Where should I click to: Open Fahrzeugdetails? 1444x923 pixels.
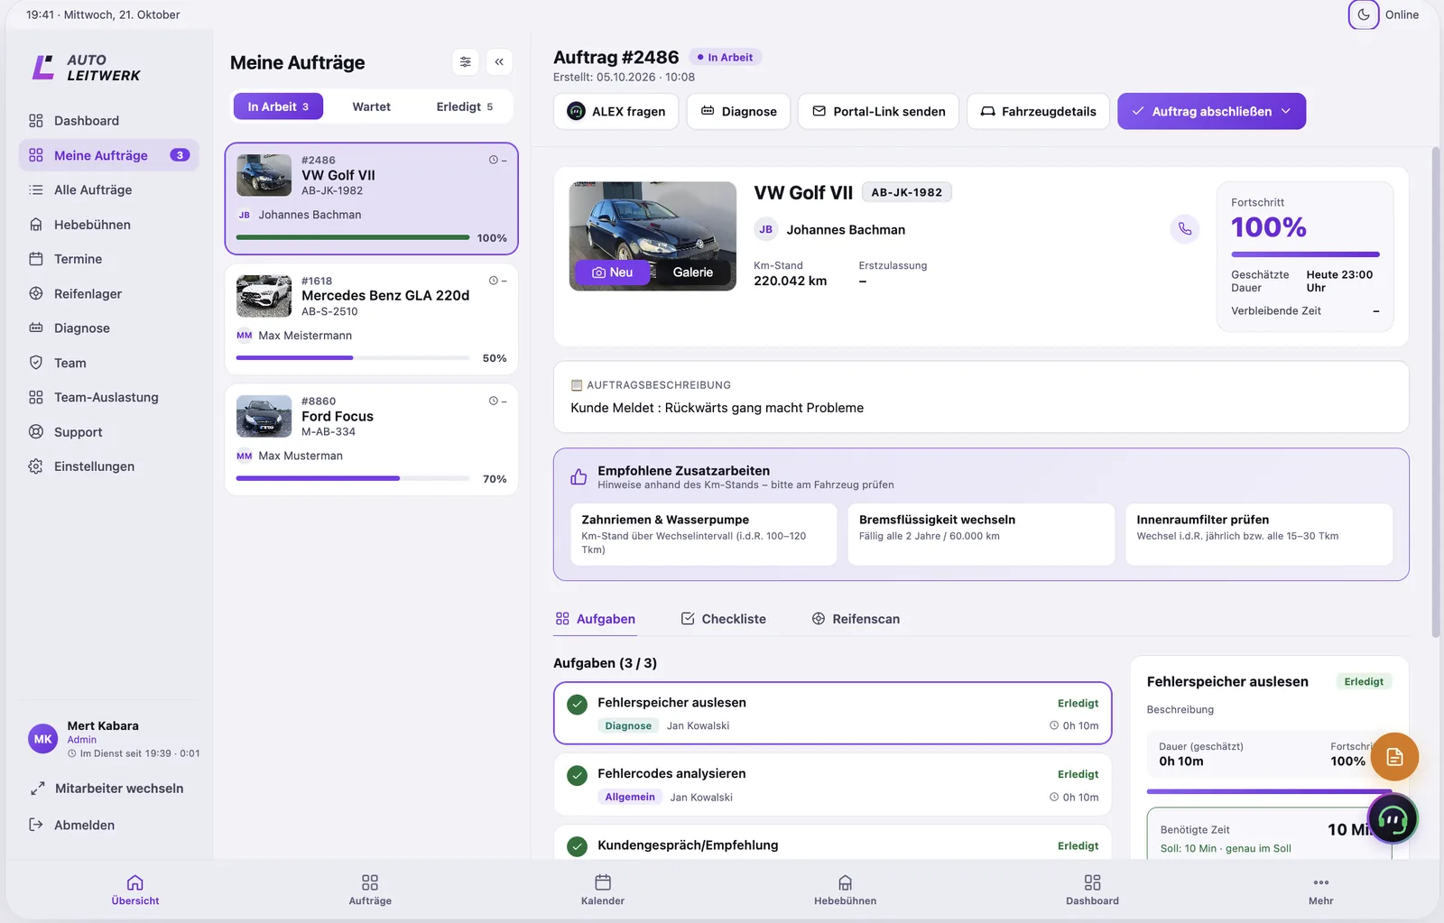[1038, 111]
